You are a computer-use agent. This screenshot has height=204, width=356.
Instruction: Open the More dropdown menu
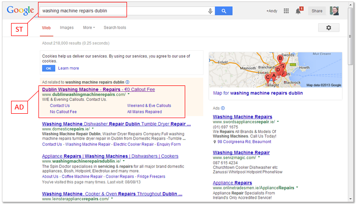(89, 28)
